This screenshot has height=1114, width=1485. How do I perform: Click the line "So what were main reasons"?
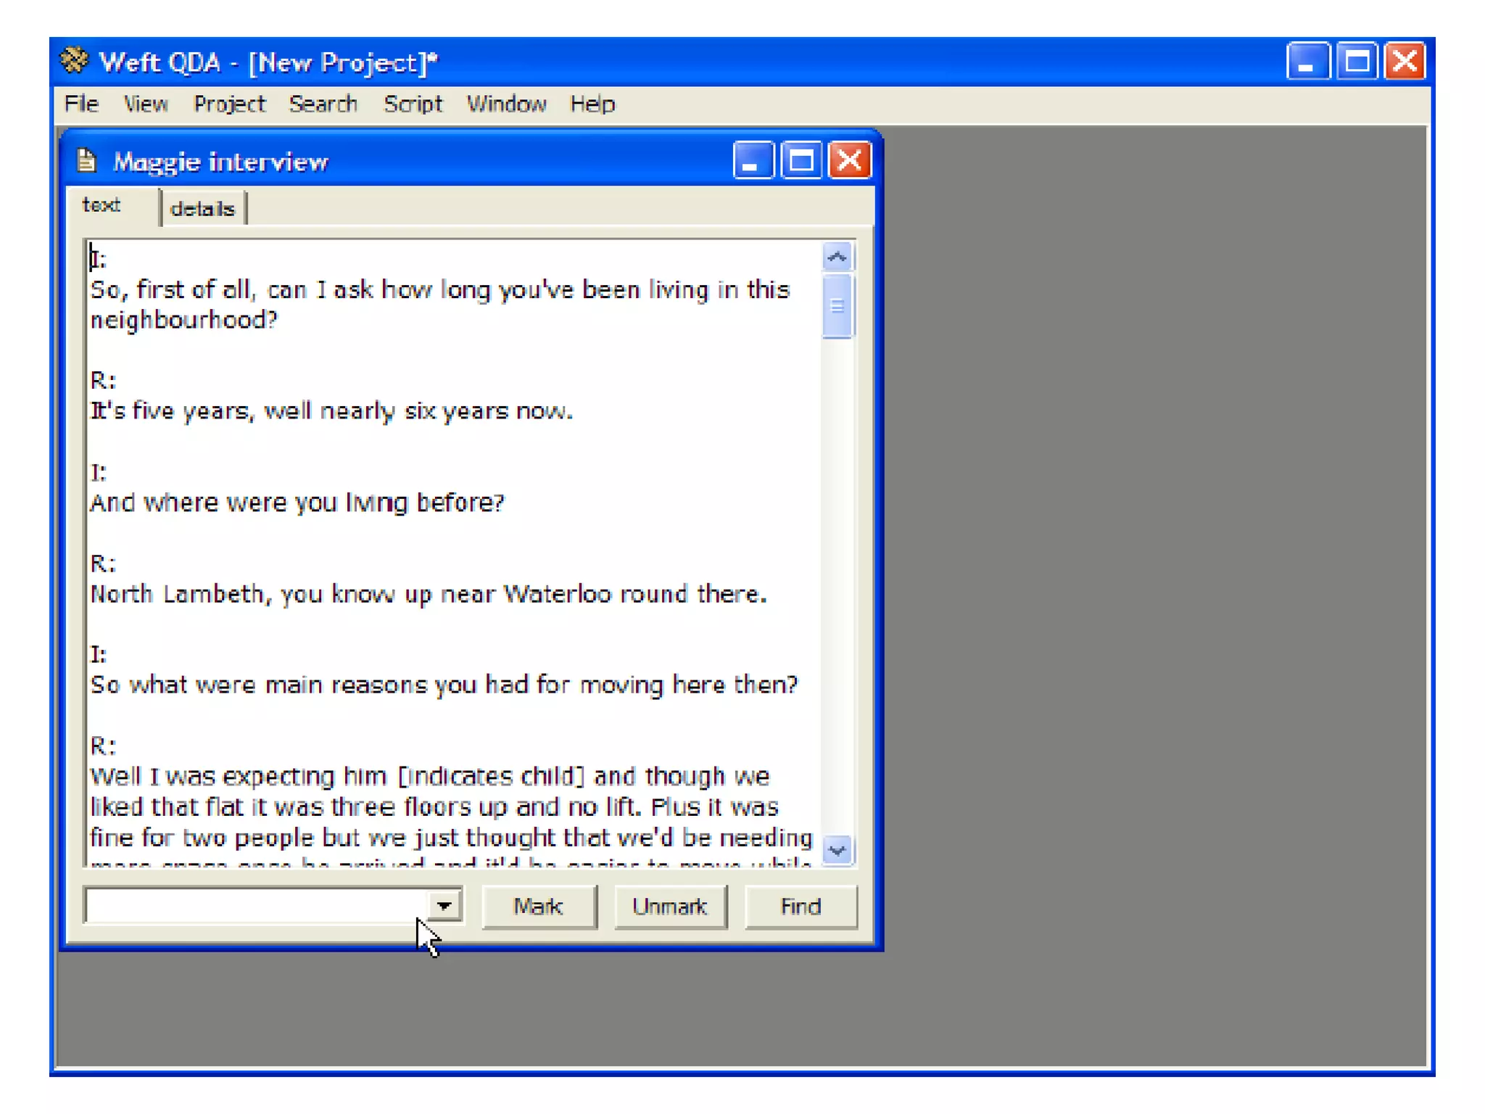click(x=443, y=685)
